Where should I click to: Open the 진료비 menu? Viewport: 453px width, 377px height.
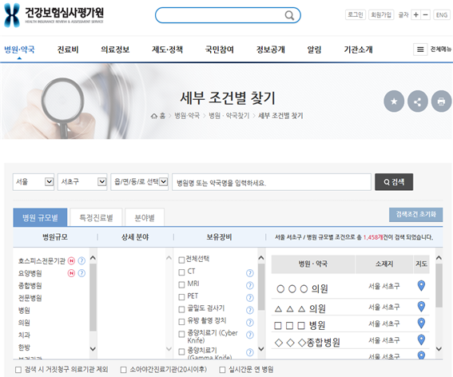coord(68,50)
